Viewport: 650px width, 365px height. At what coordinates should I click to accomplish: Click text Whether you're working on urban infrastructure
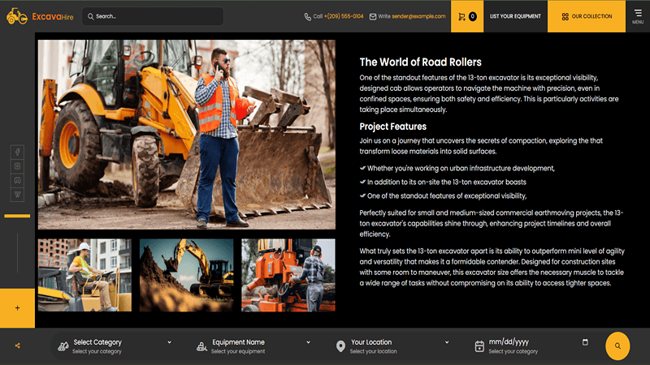tap(461, 169)
